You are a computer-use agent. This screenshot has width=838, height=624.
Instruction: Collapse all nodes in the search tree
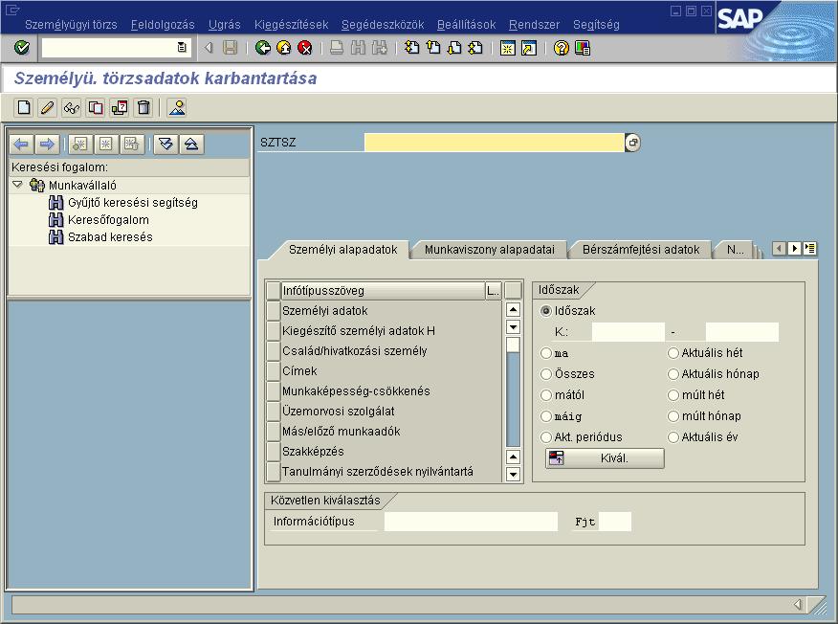coord(191,144)
